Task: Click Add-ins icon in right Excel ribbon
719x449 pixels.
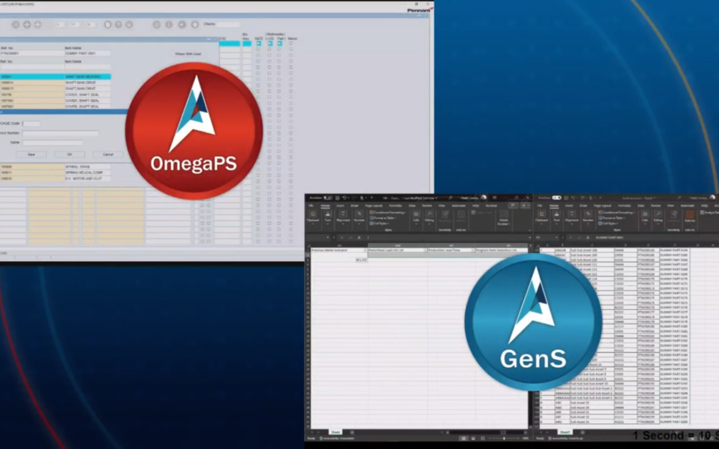Action: (x=690, y=216)
